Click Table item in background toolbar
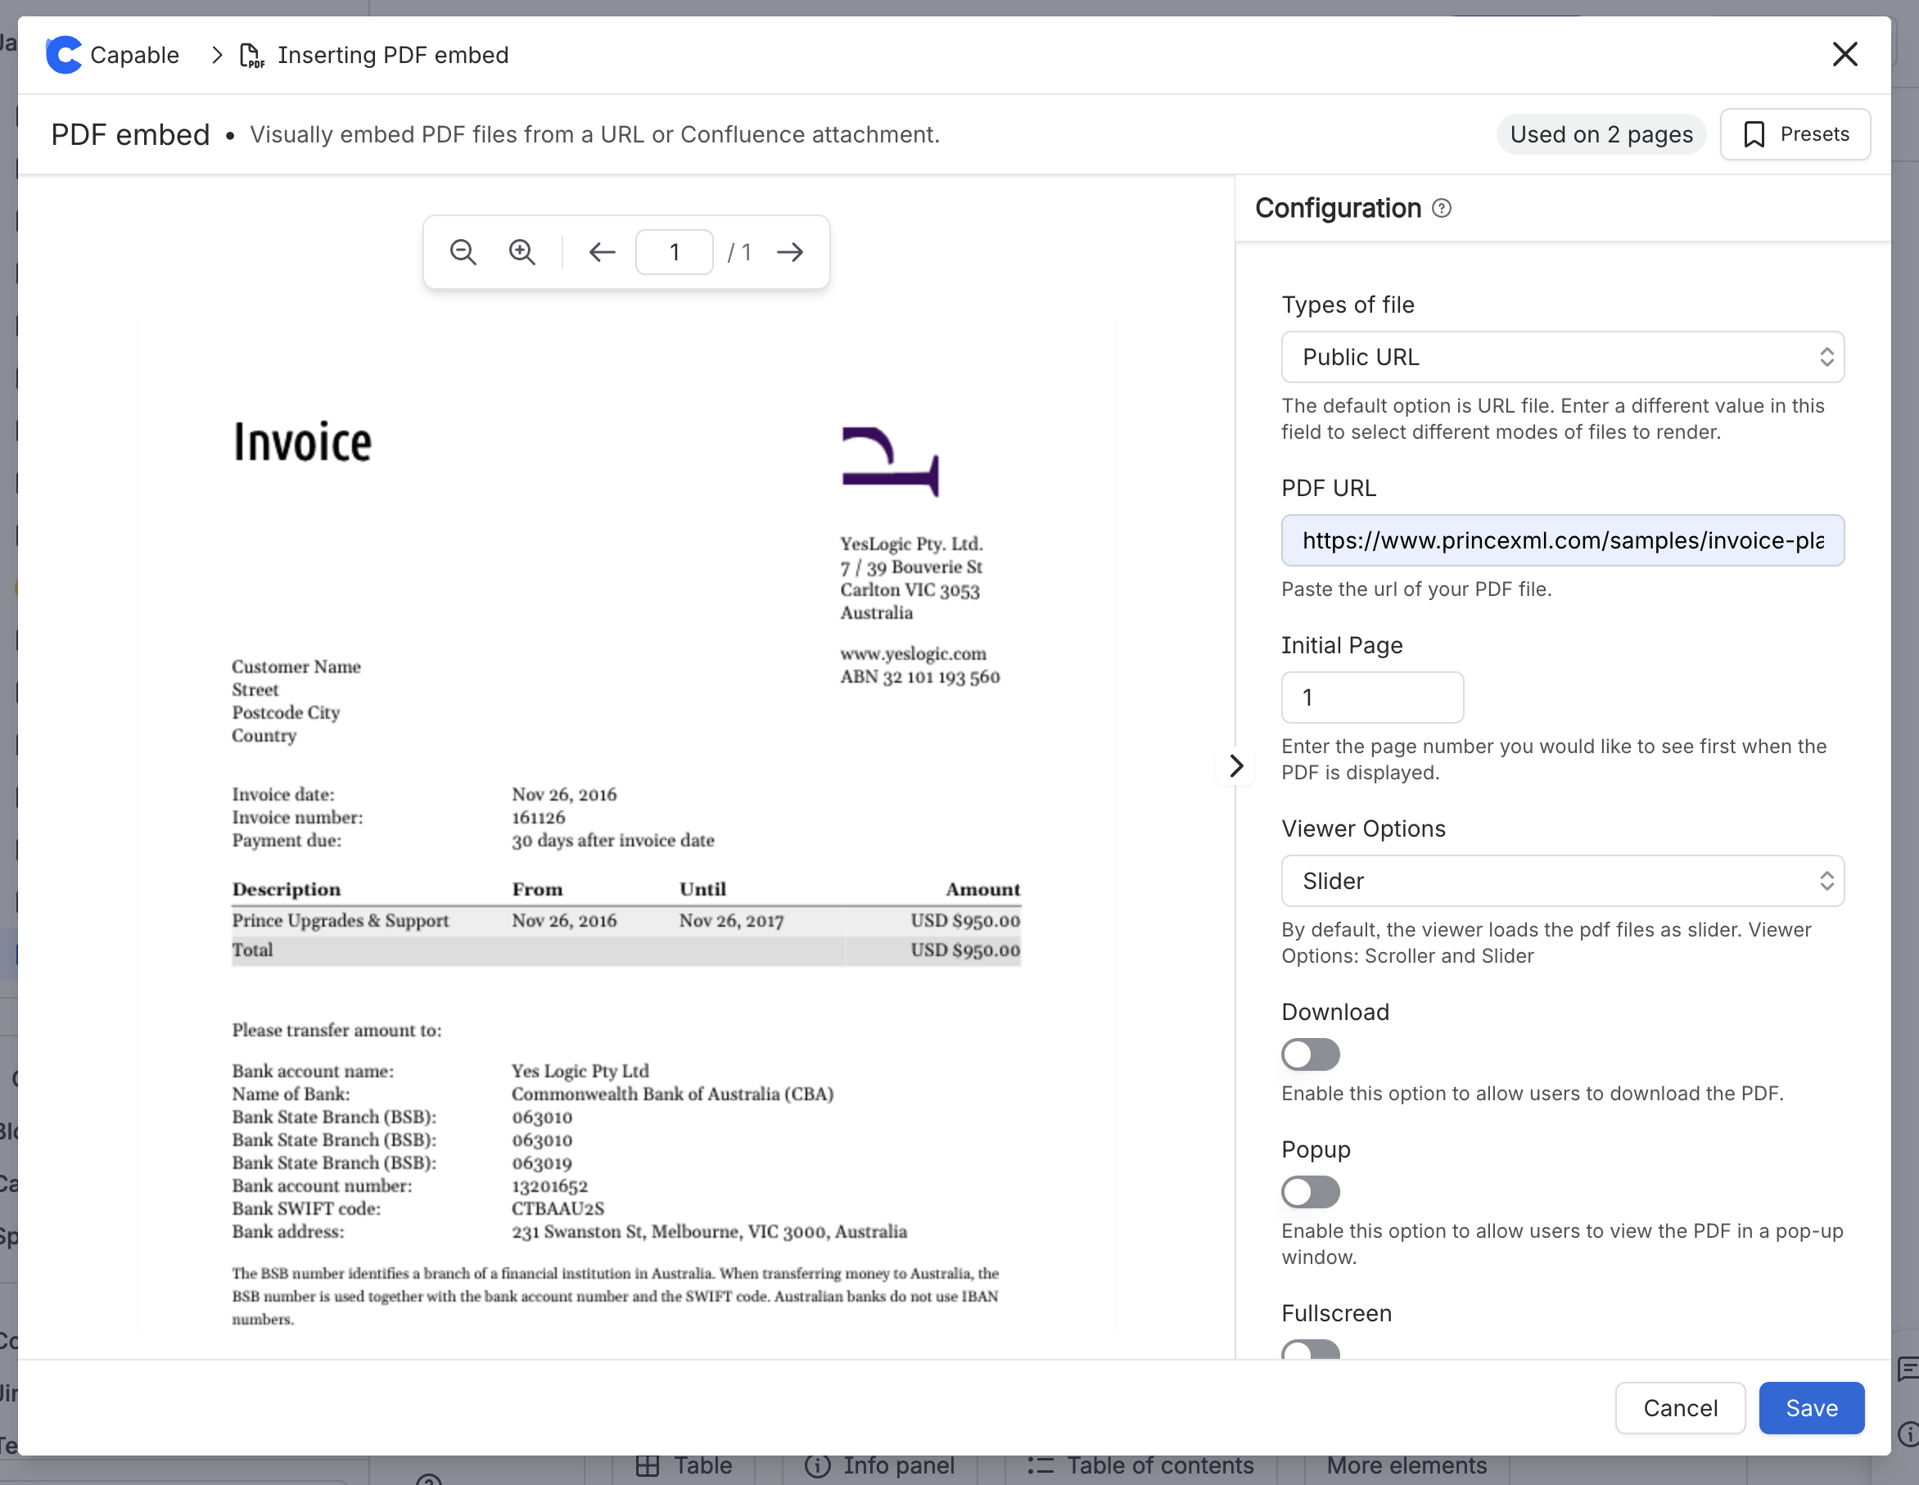Screen dimensions: 1919x1485 [x=684, y=1465]
